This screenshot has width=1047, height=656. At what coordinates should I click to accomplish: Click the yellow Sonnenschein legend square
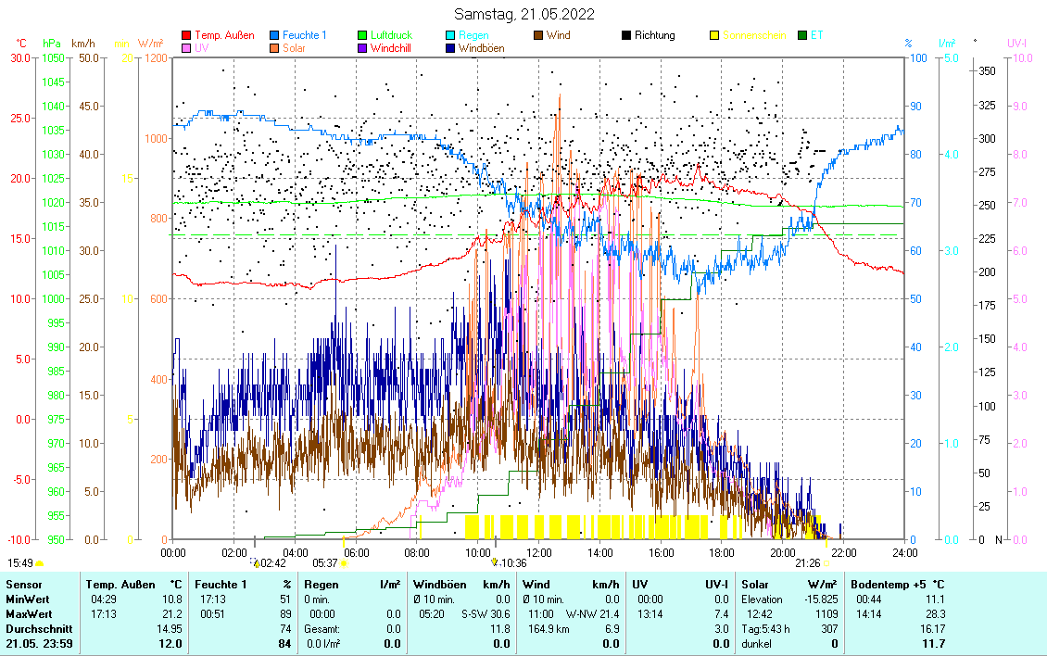715,36
